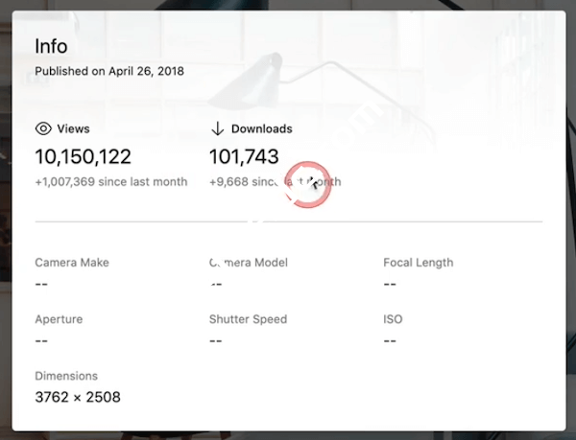This screenshot has height=440, width=576.
Task: Click the Shutter Speed label
Action: 248,319
